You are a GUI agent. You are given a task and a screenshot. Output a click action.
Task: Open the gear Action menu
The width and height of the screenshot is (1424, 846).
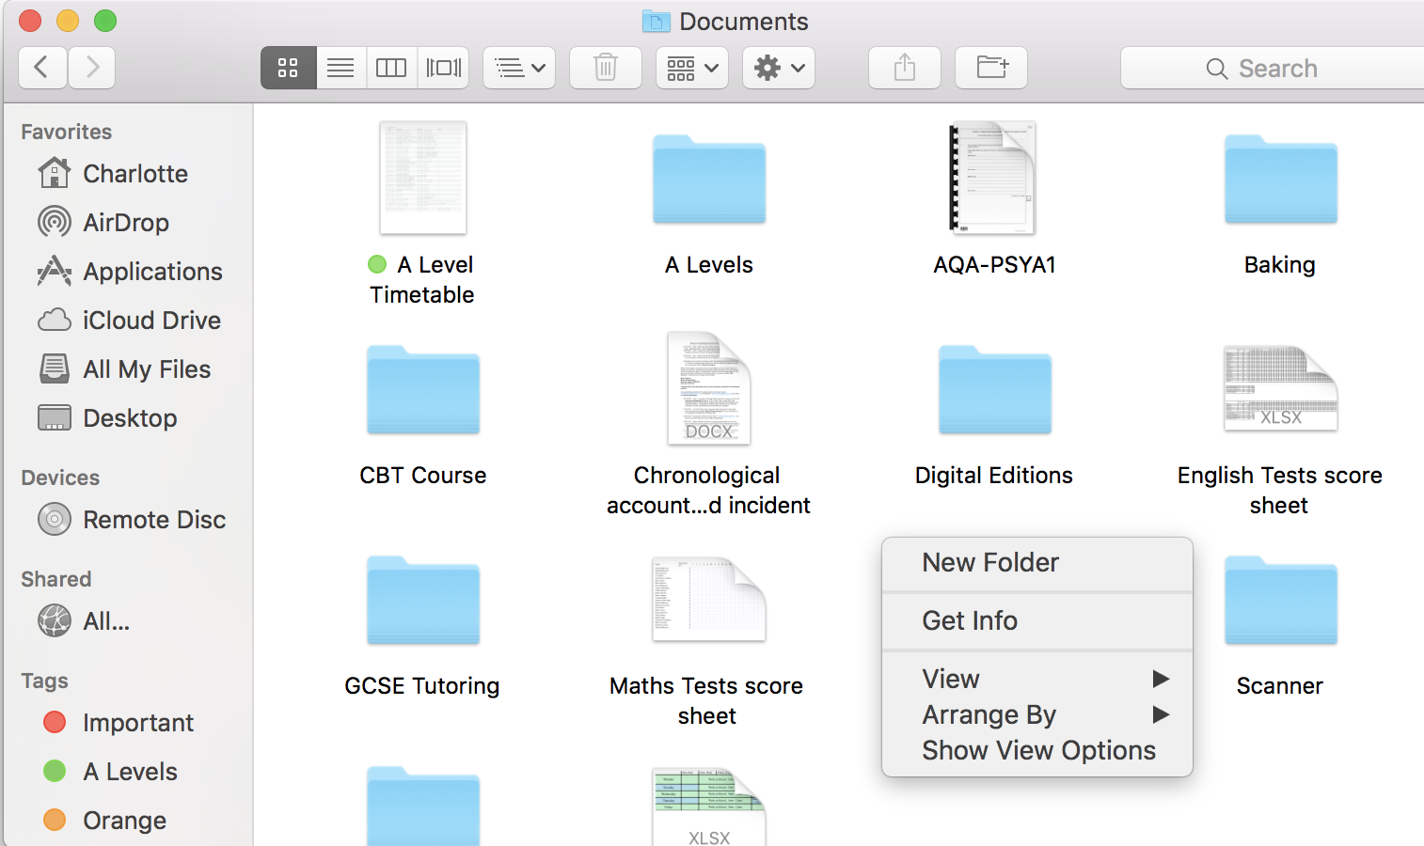779,68
